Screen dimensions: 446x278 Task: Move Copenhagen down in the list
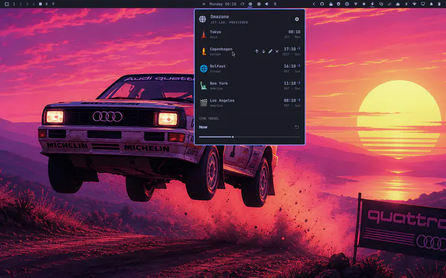click(263, 51)
